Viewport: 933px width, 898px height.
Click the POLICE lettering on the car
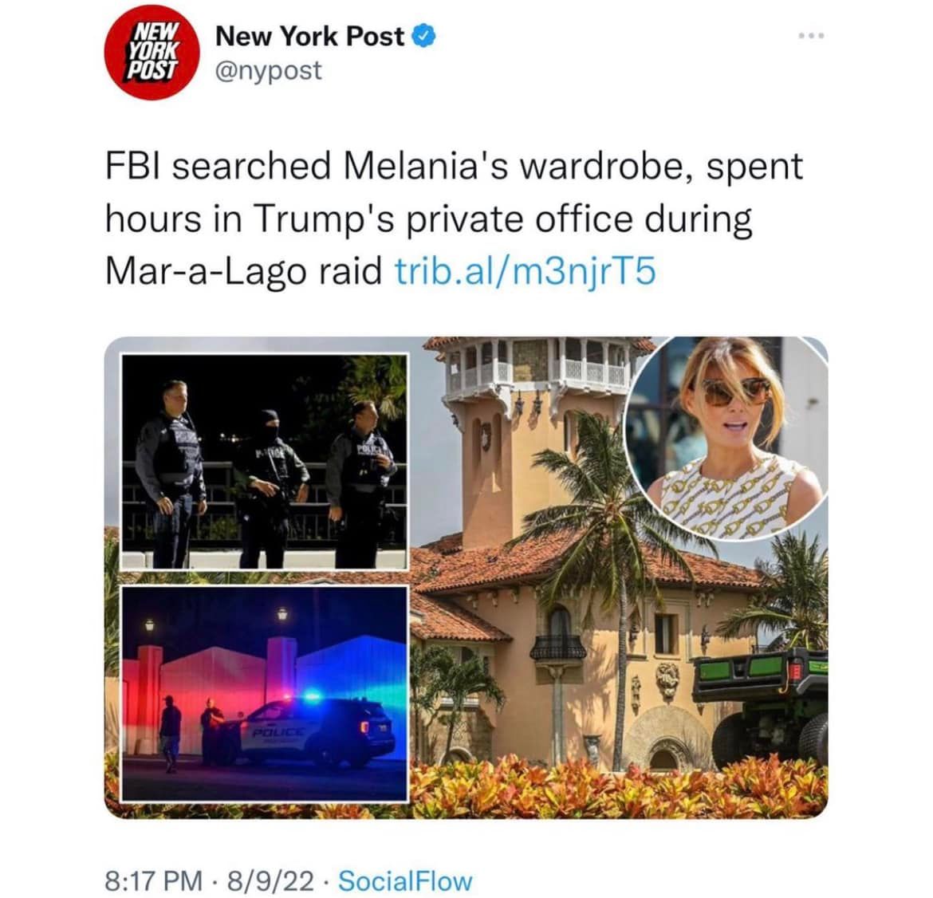[x=278, y=731]
